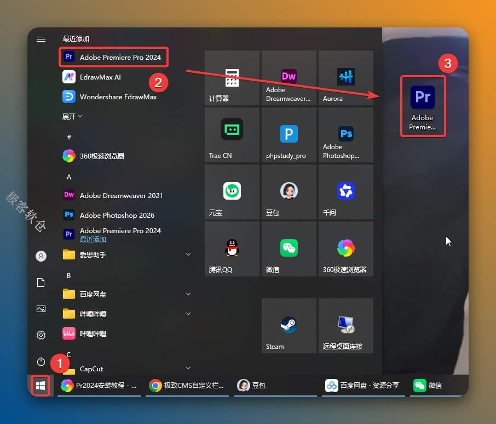Open the Adobe Dreamweaver tile
This screenshot has width=496, height=424.
coord(289,78)
